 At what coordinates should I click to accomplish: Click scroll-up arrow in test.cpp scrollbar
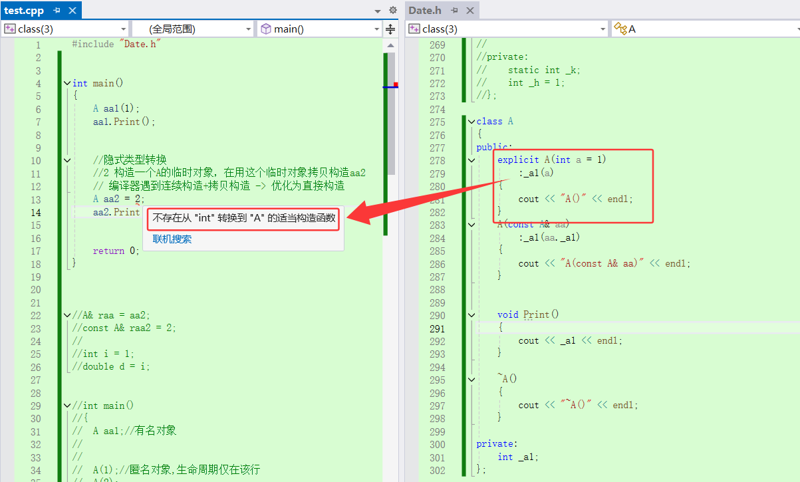coord(390,45)
